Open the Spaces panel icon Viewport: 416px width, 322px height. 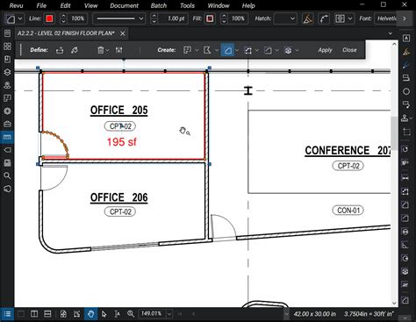point(7,98)
